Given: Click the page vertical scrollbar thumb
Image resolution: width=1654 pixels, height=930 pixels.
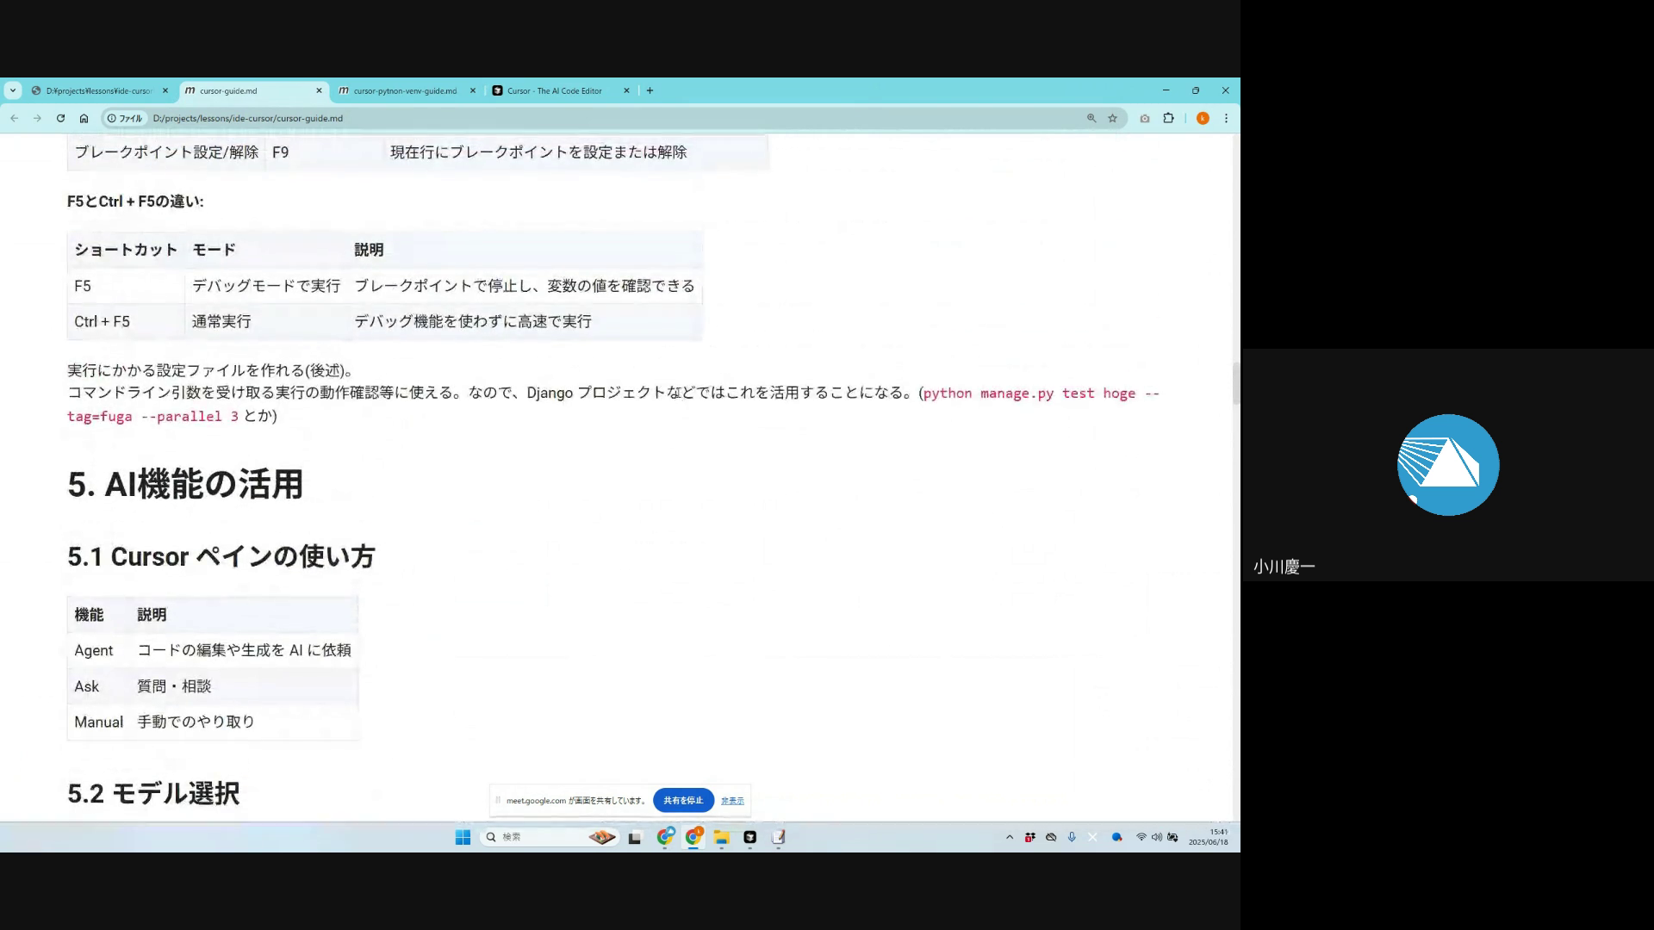Looking at the screenshot, I should coord(1235,383).
